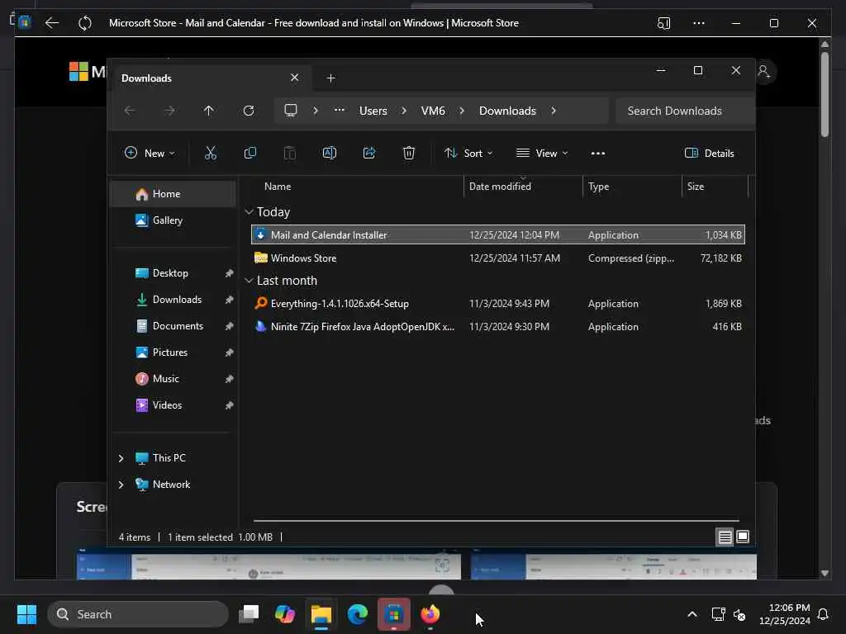Collapse the Last month group
Viewport: 846px width, 634px height.
249,281
